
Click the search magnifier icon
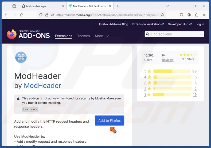pos(148,34)
